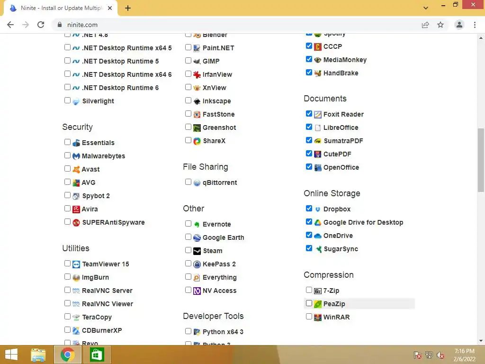Screen dimensions: 485x364
Task: Go back to previous page
Action: click(10, 25)
